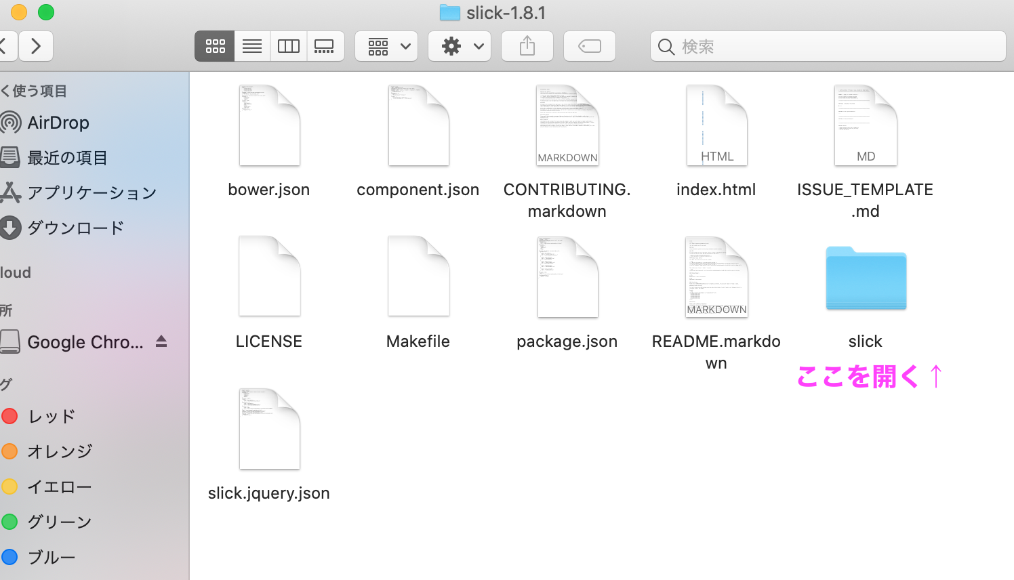Click the package.json file name

click(x=567, y=341)
